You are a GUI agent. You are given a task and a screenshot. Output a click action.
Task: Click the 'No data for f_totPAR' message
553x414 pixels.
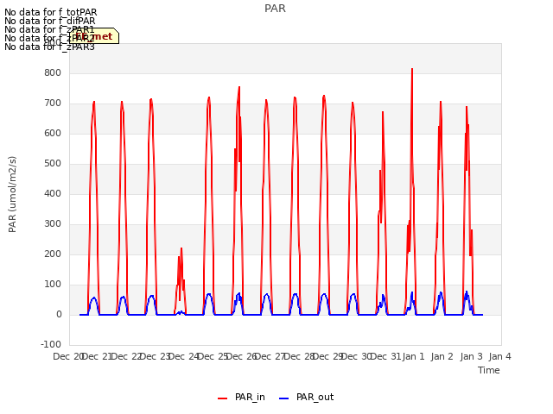(x=50, y=12)
